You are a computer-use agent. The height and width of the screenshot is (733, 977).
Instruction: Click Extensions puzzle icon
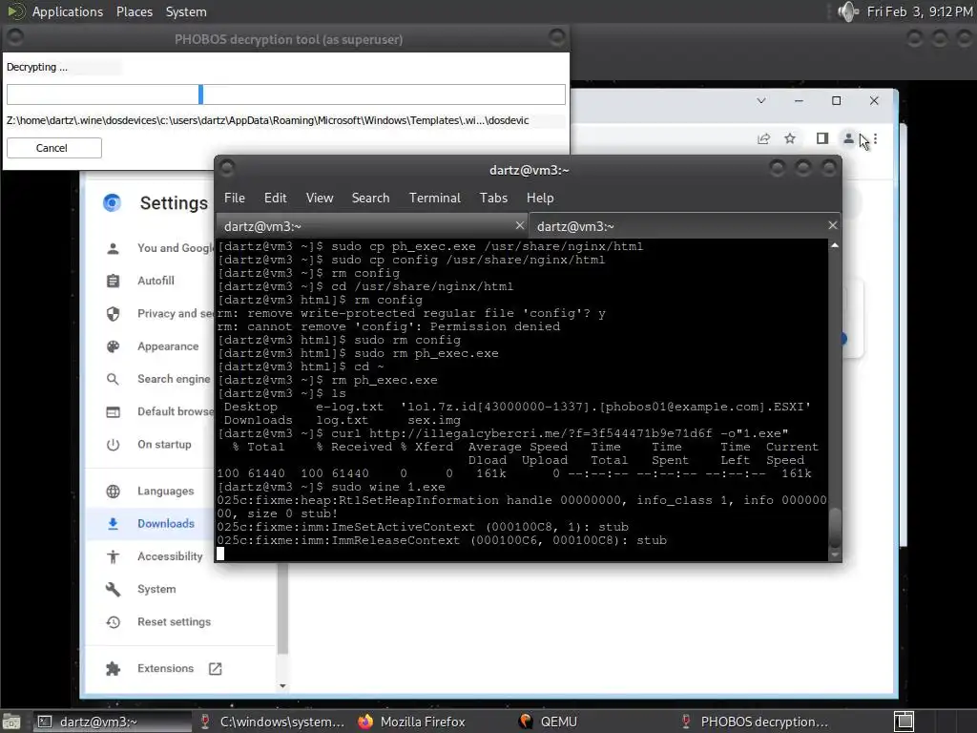113,669
